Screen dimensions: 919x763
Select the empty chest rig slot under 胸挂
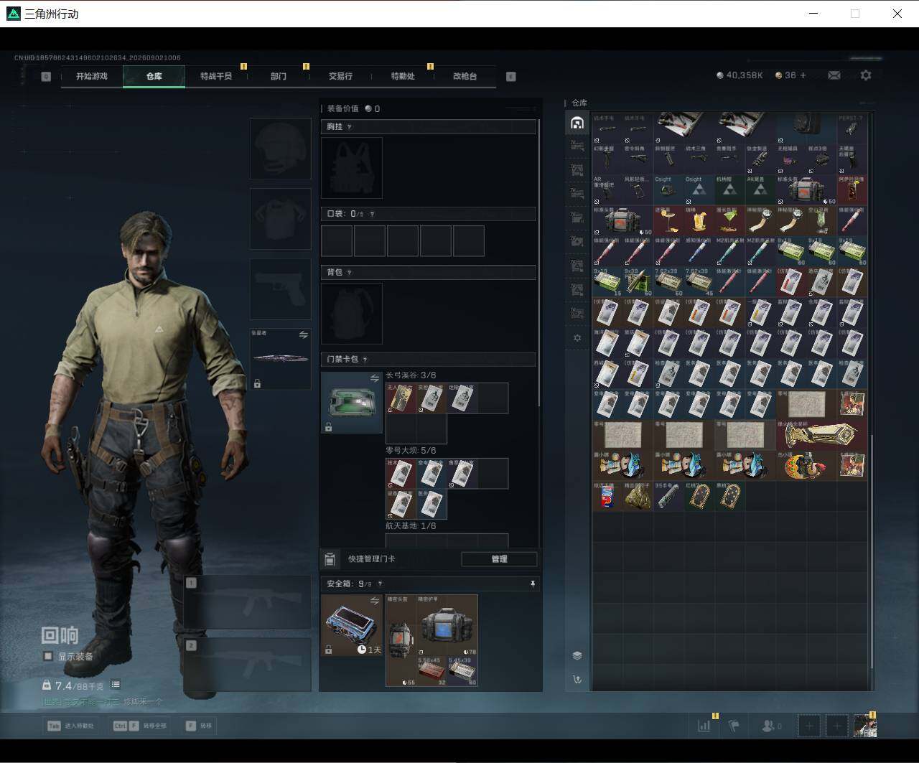352,168
